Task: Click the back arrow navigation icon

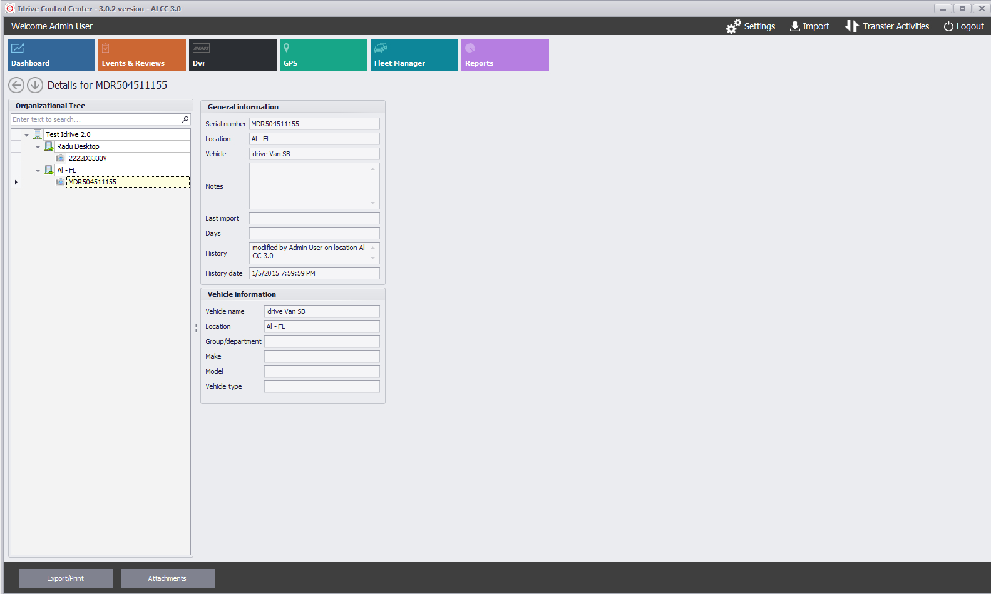Action: 16,85
